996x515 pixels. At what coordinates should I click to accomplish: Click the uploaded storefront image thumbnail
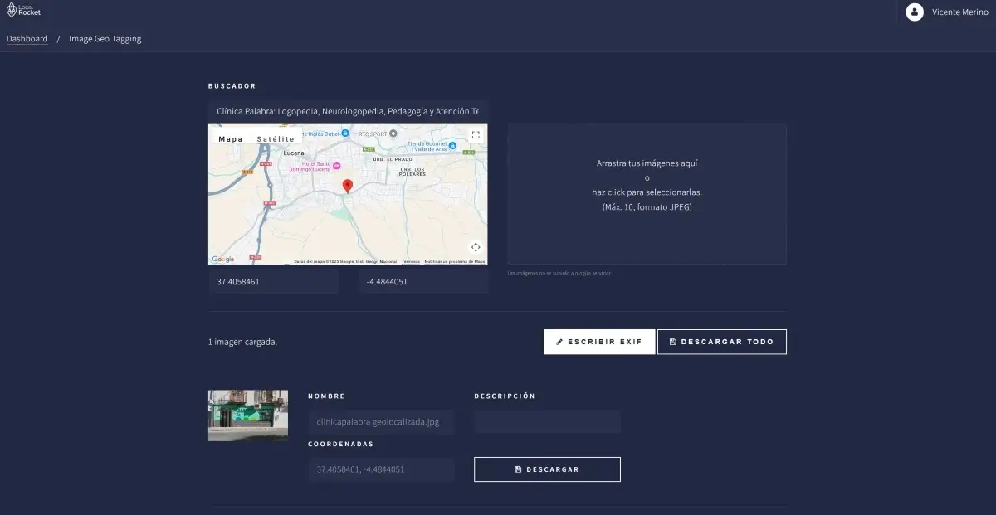[248, 415]
